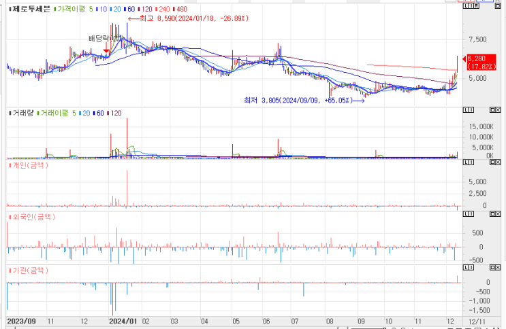This screenshot has height=329, width=506.
Task: Click the current price tag 6,280 (17.82%)
Action: (481, 63)
